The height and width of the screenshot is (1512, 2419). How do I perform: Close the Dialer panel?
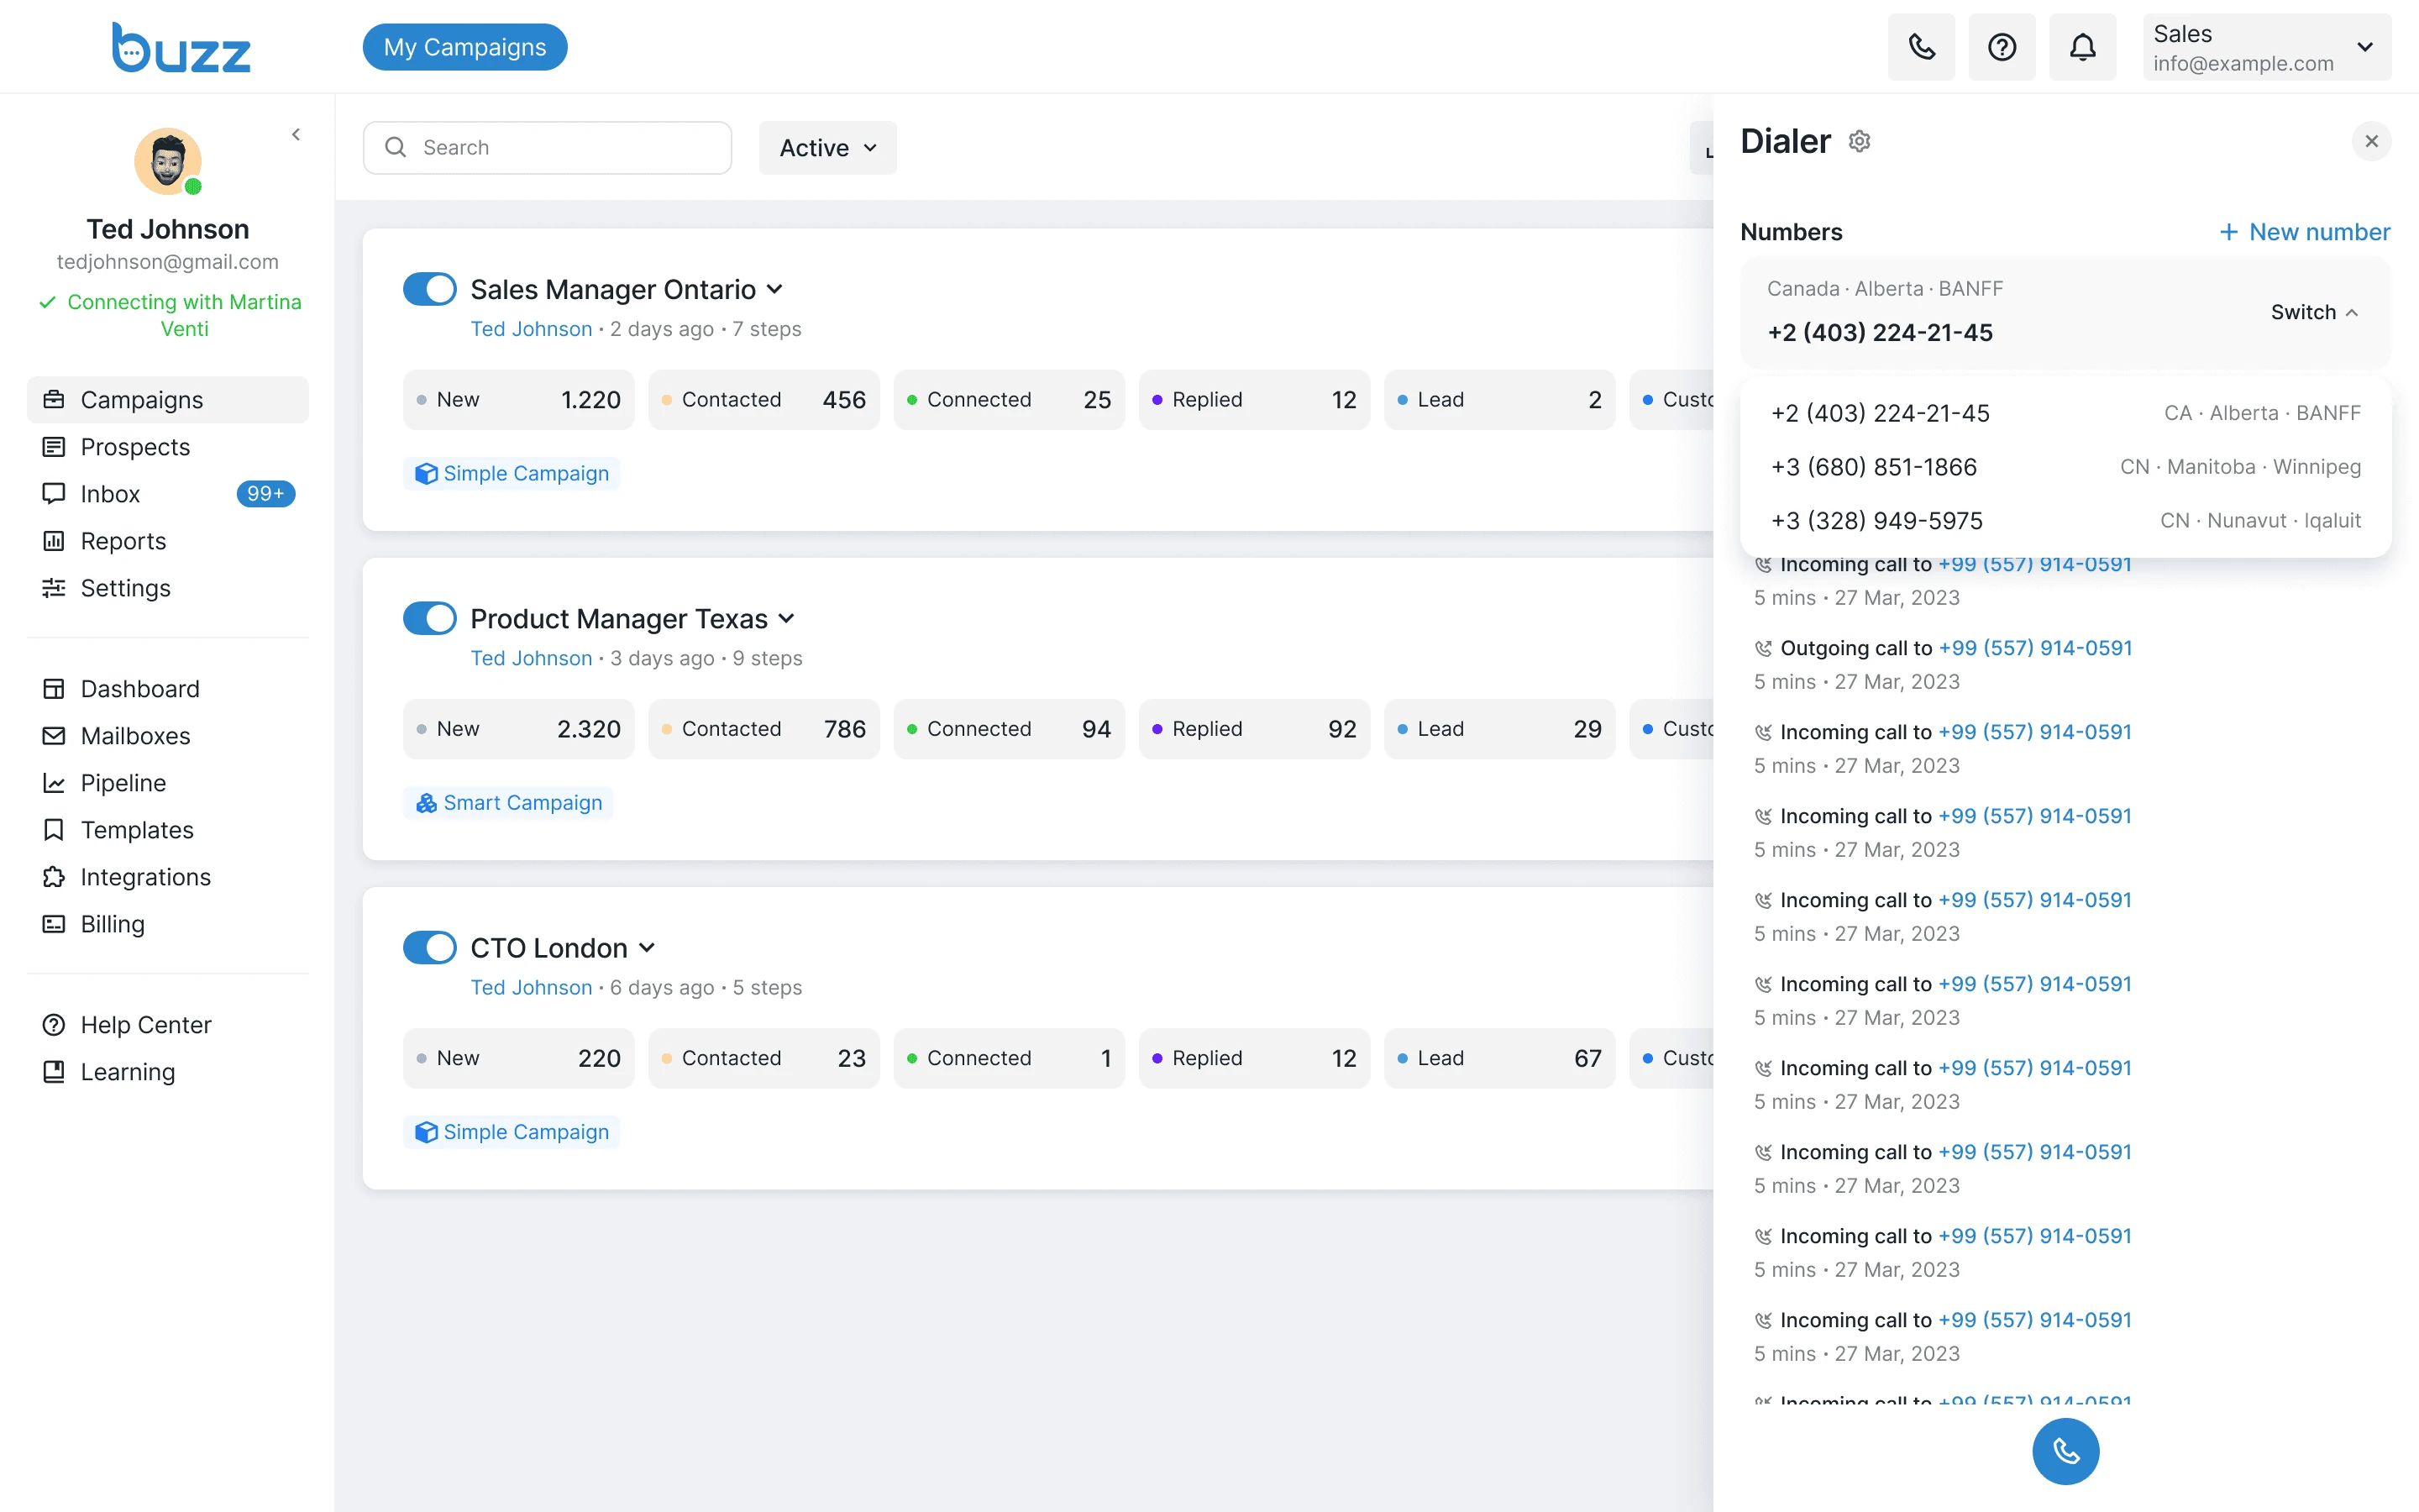tap(2371, 141)
